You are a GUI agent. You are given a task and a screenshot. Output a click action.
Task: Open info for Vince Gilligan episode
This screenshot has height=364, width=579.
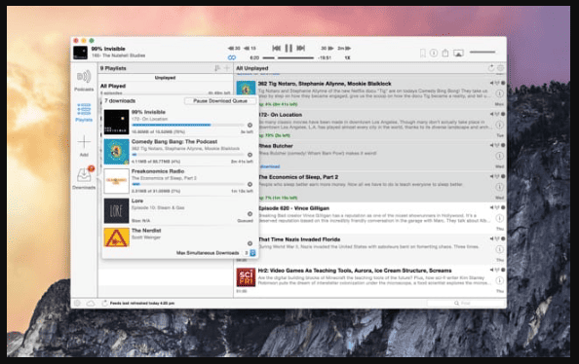click(499, 218)
